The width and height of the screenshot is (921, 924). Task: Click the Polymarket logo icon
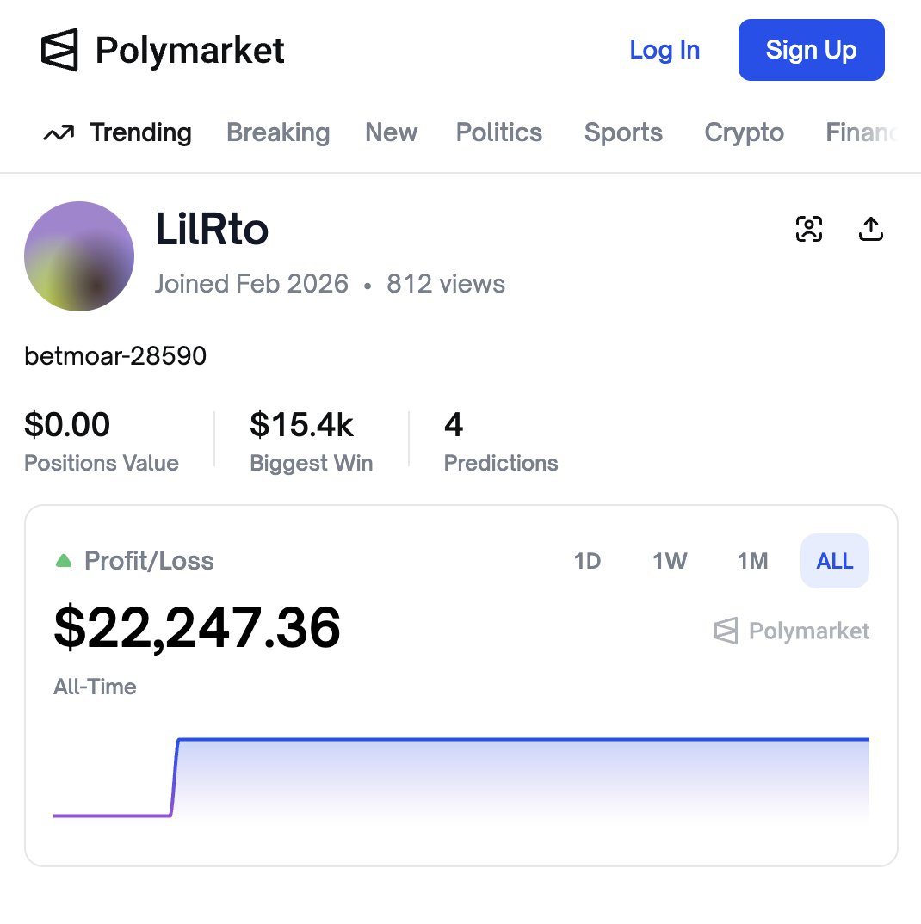[x=59, y=50]
